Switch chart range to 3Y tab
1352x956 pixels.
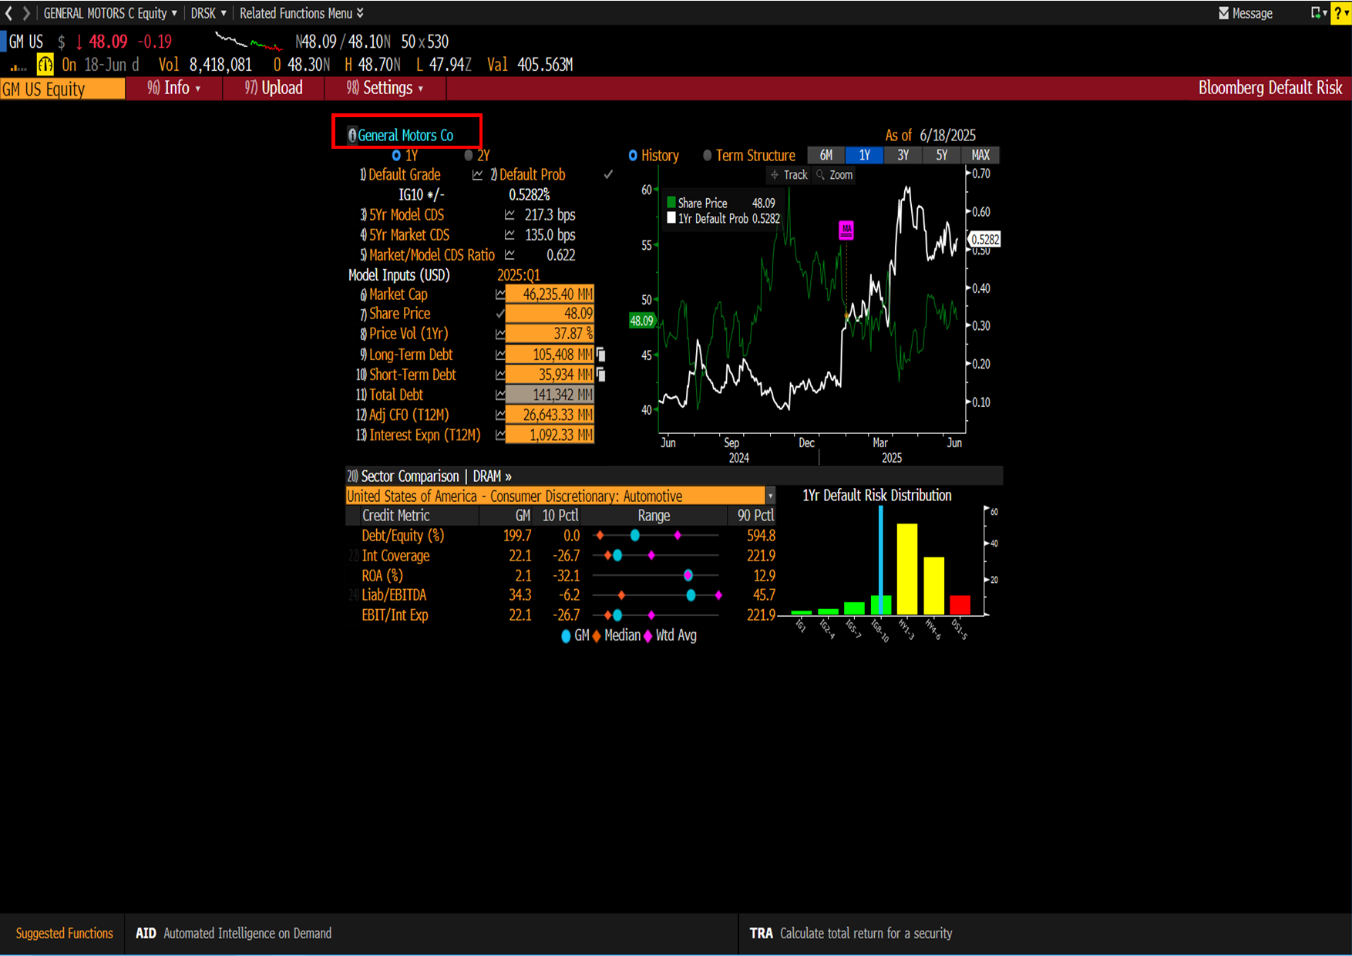pyautogui.click(x=903, y=155)
